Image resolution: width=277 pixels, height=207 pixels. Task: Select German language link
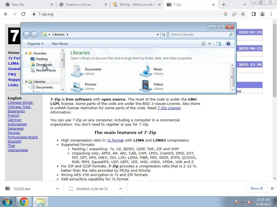(x=15, y=120)
